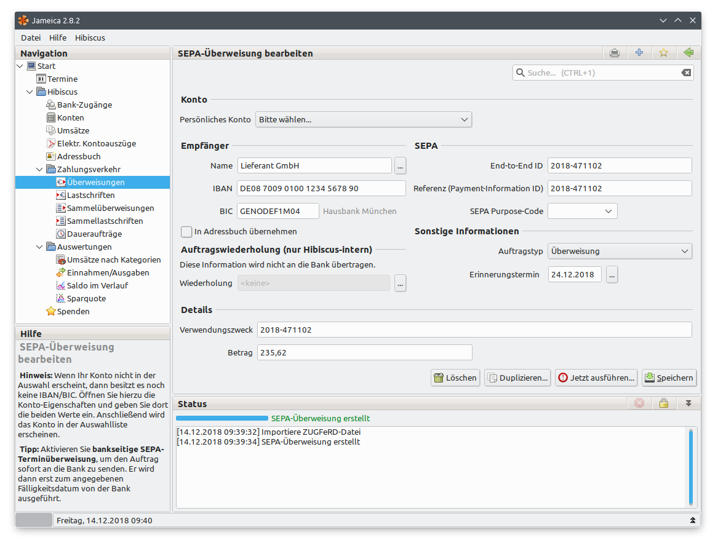Select Überweisungen in navigation tree
Screen dimensions: 718x543
(92, 182)
